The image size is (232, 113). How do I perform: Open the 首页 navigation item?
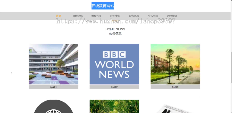59,16
